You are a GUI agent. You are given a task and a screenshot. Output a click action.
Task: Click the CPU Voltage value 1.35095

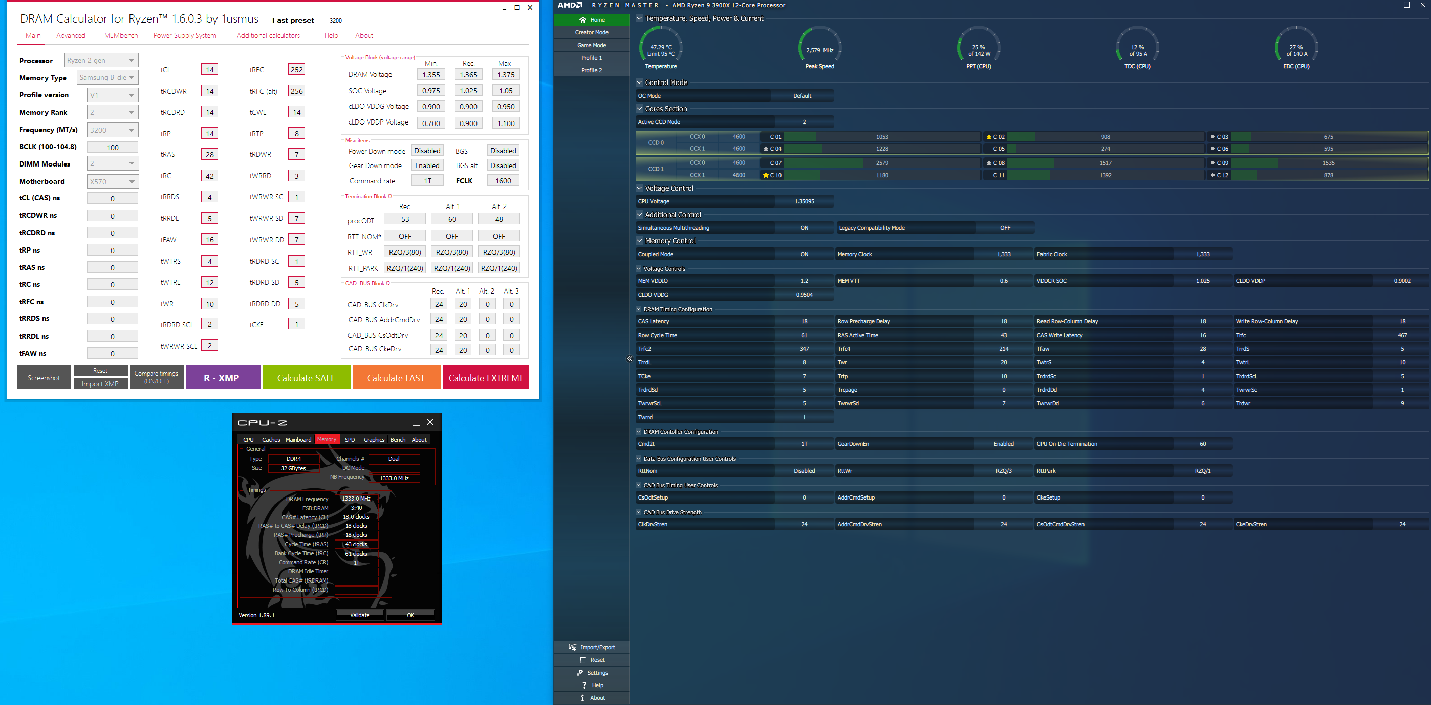click(804, 201)
